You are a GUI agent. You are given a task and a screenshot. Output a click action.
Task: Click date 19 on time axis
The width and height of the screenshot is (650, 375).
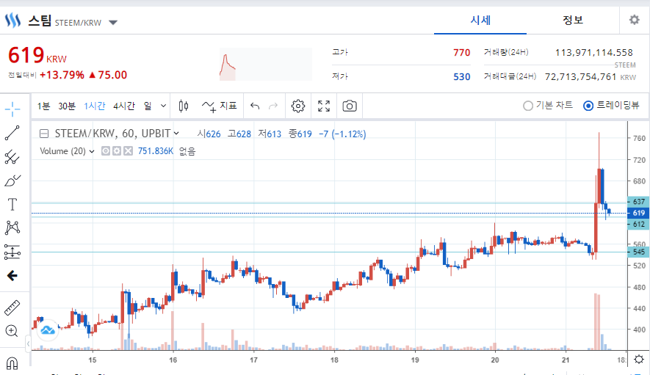[x=414, y=360]
